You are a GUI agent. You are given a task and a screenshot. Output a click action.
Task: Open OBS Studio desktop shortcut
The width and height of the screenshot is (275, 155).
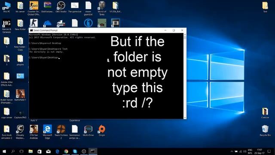click(x=61, y=7)
